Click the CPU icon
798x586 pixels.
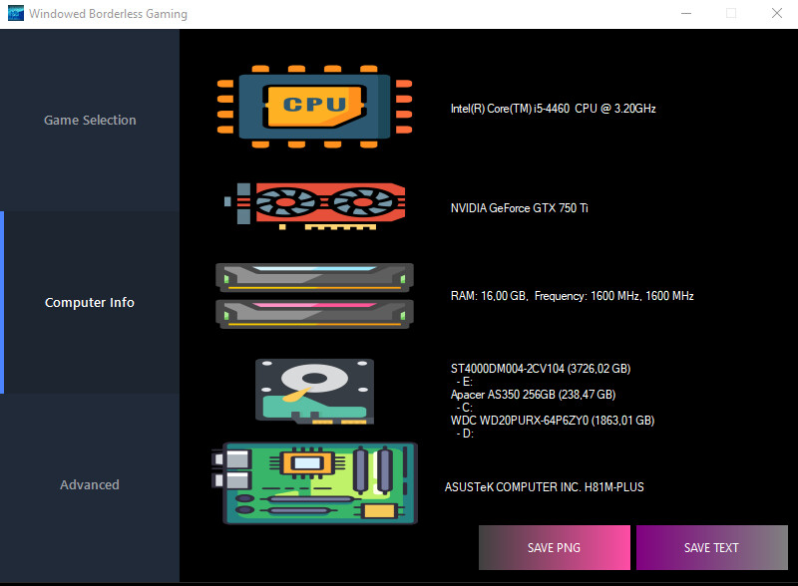(x=314, y=105)
